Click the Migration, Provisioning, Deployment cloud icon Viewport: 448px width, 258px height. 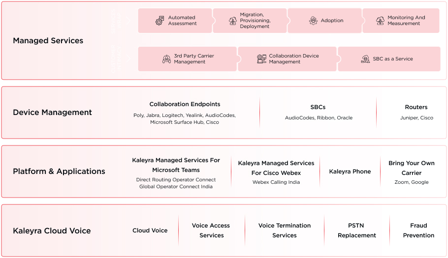(233, 21)
